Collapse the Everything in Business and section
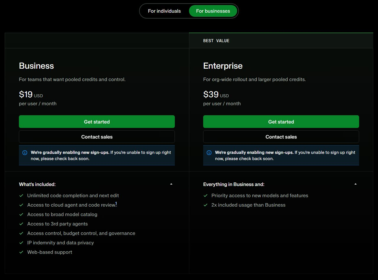378x280 pixels. click(356, 184)
